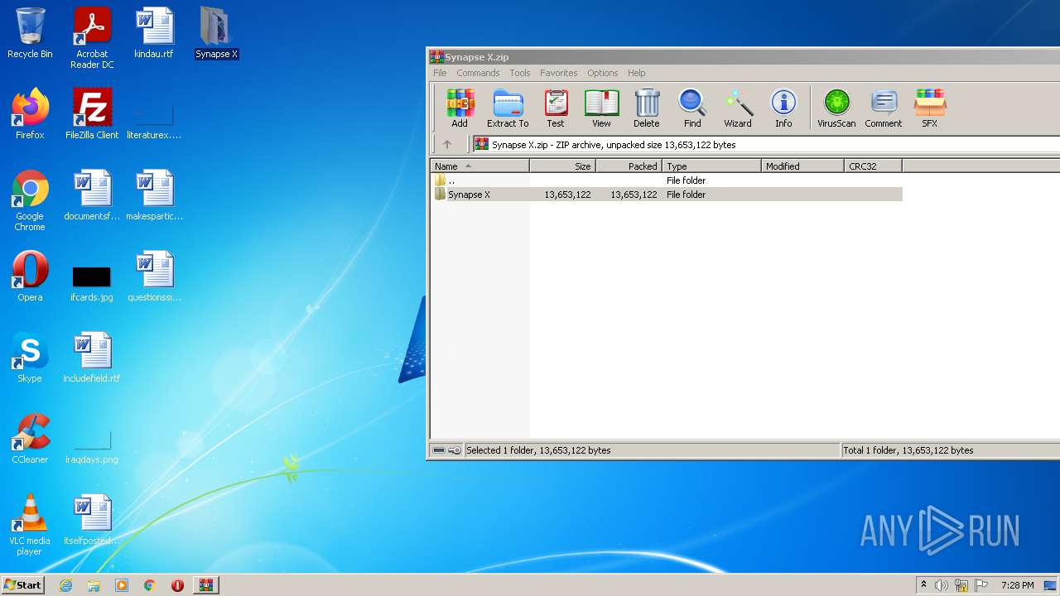The width and height of the screenshot is (1060, 596).
Task: Run the Test archive tool
Action: [556, 108]
